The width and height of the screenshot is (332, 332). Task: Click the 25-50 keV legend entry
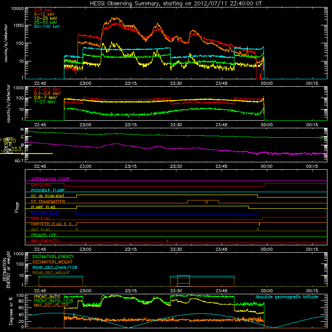[x=46, y=22]
